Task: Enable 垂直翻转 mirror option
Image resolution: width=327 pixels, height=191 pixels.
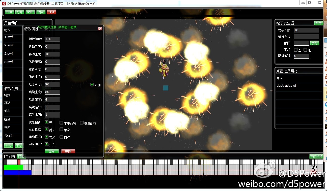Action: pos(81,123)
